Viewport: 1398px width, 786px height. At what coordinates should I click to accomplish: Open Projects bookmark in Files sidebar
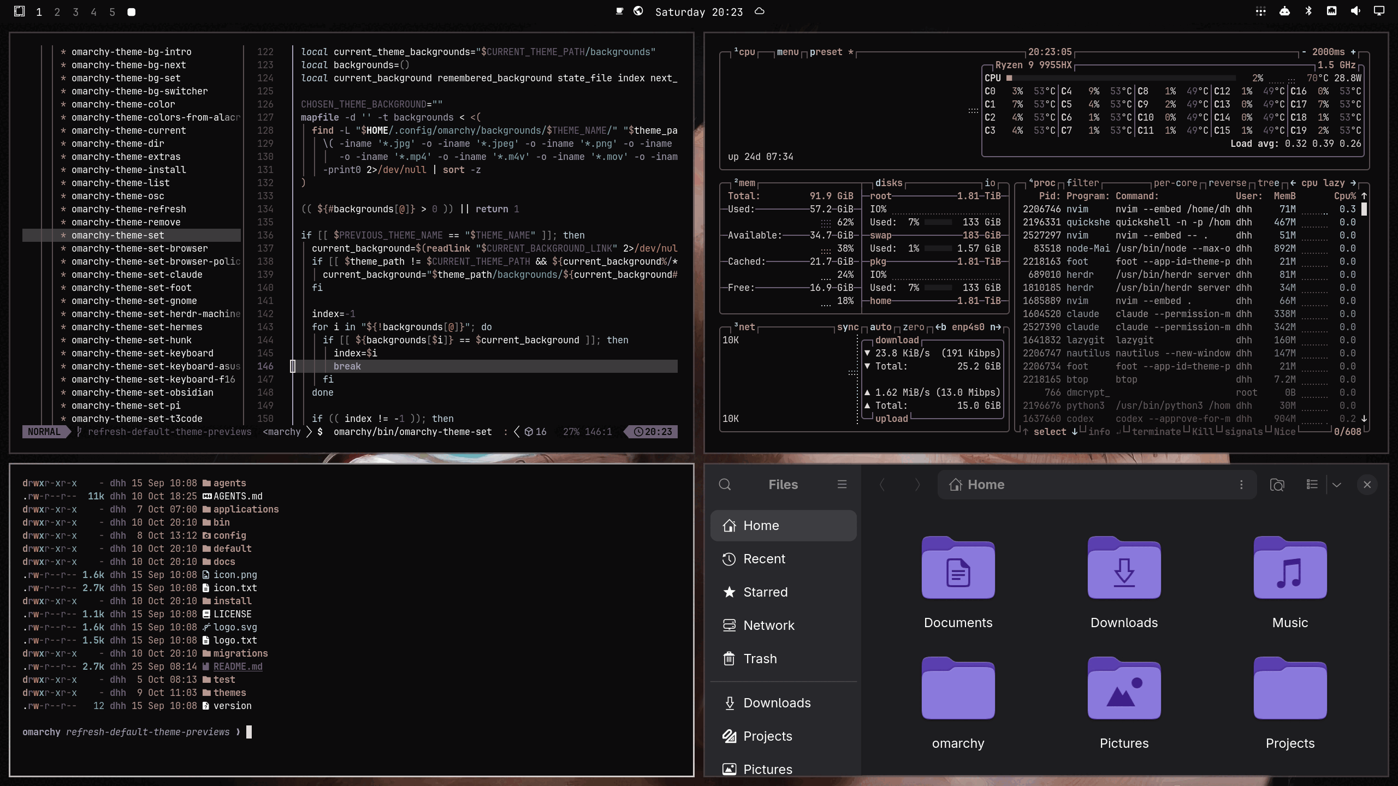point(783,736)
